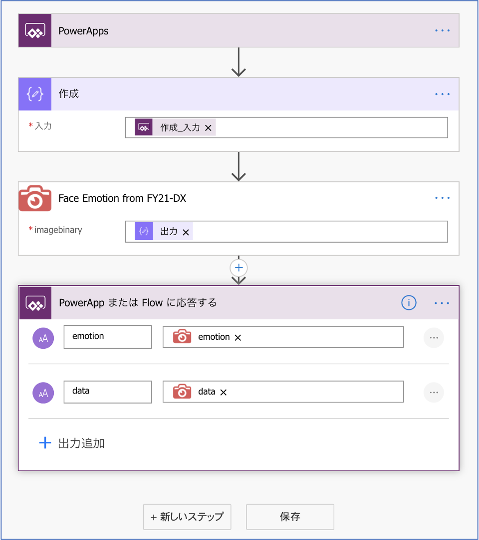Open the PowerApps trigger options menu
This screenshot has height=540, width=479.
(x=442, y=31)
